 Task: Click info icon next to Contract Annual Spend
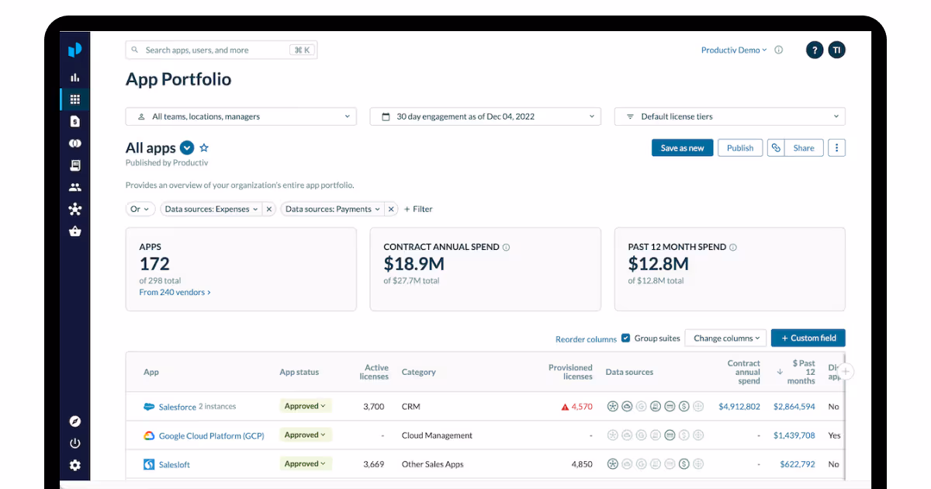pos(506,247)
